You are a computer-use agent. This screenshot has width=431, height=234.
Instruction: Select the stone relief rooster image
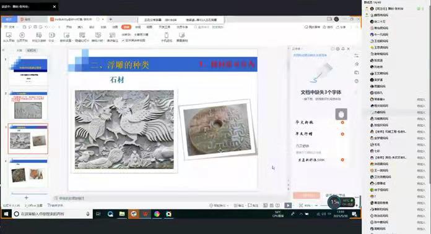pos(124,130)
